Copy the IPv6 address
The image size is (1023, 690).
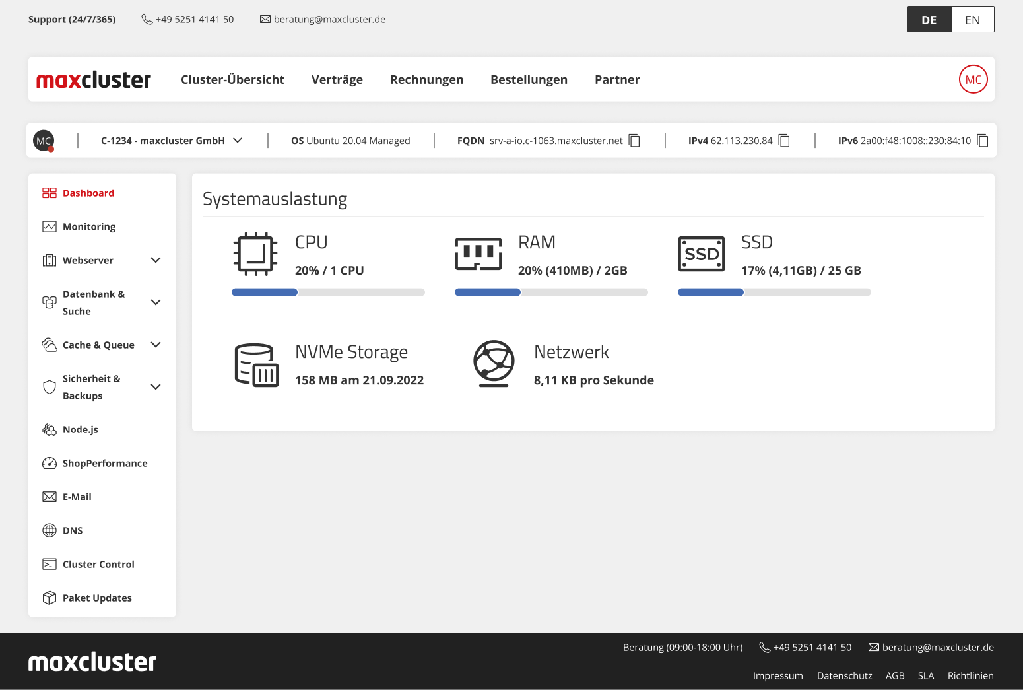(x=983, y=141)
